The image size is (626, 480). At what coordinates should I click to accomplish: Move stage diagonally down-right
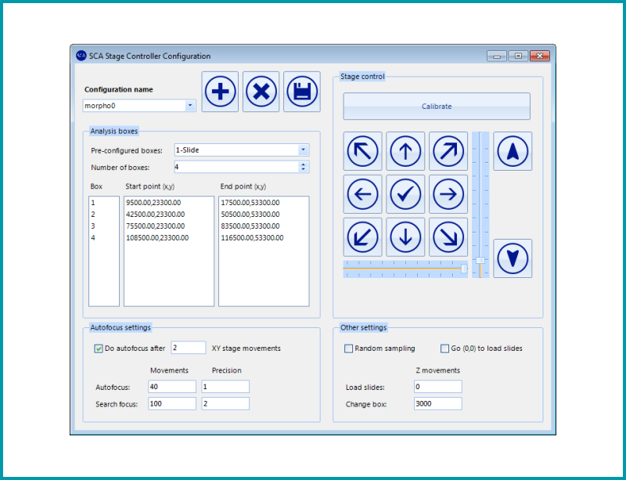pos(448,237)
